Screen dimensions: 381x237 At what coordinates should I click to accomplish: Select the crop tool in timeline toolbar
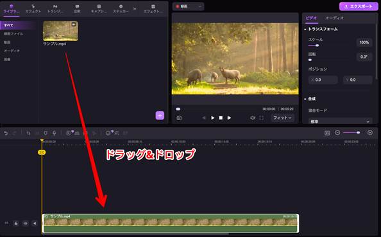pos(28,133)
